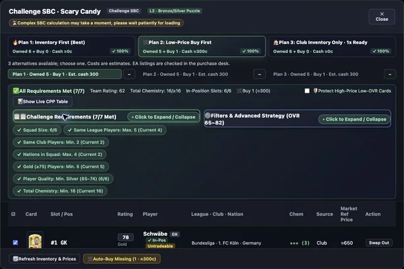Close the Challenge SBC dialog
The image size is (404, 269).
(381, 17)
